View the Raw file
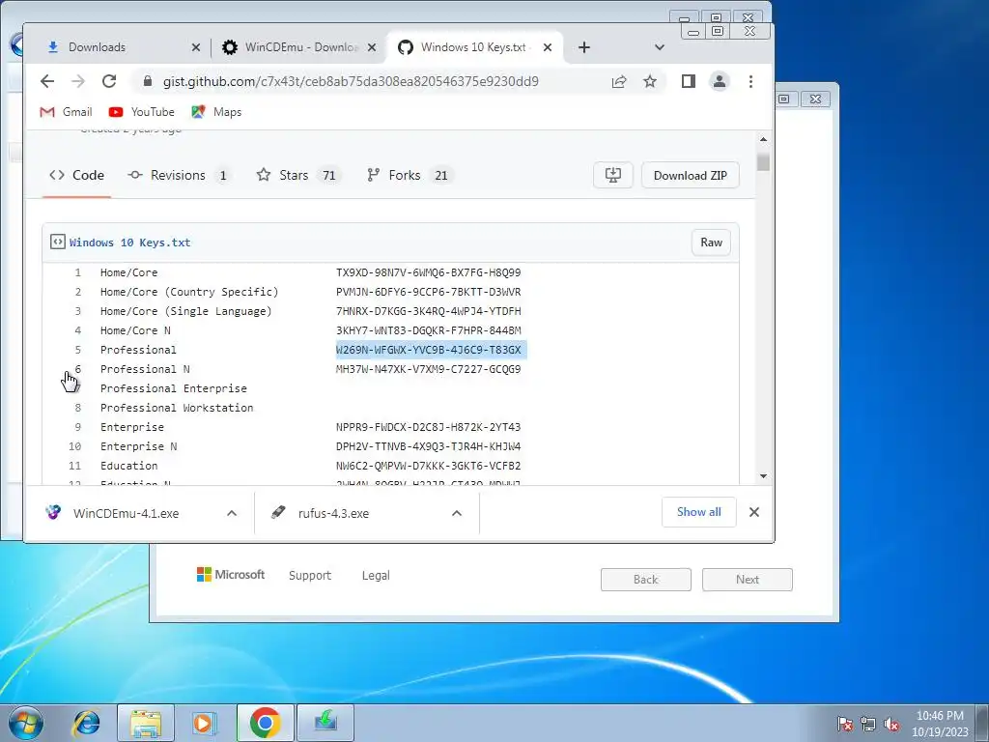The width and height of the screenshot is (989, 742). click(x=711, y=243)
